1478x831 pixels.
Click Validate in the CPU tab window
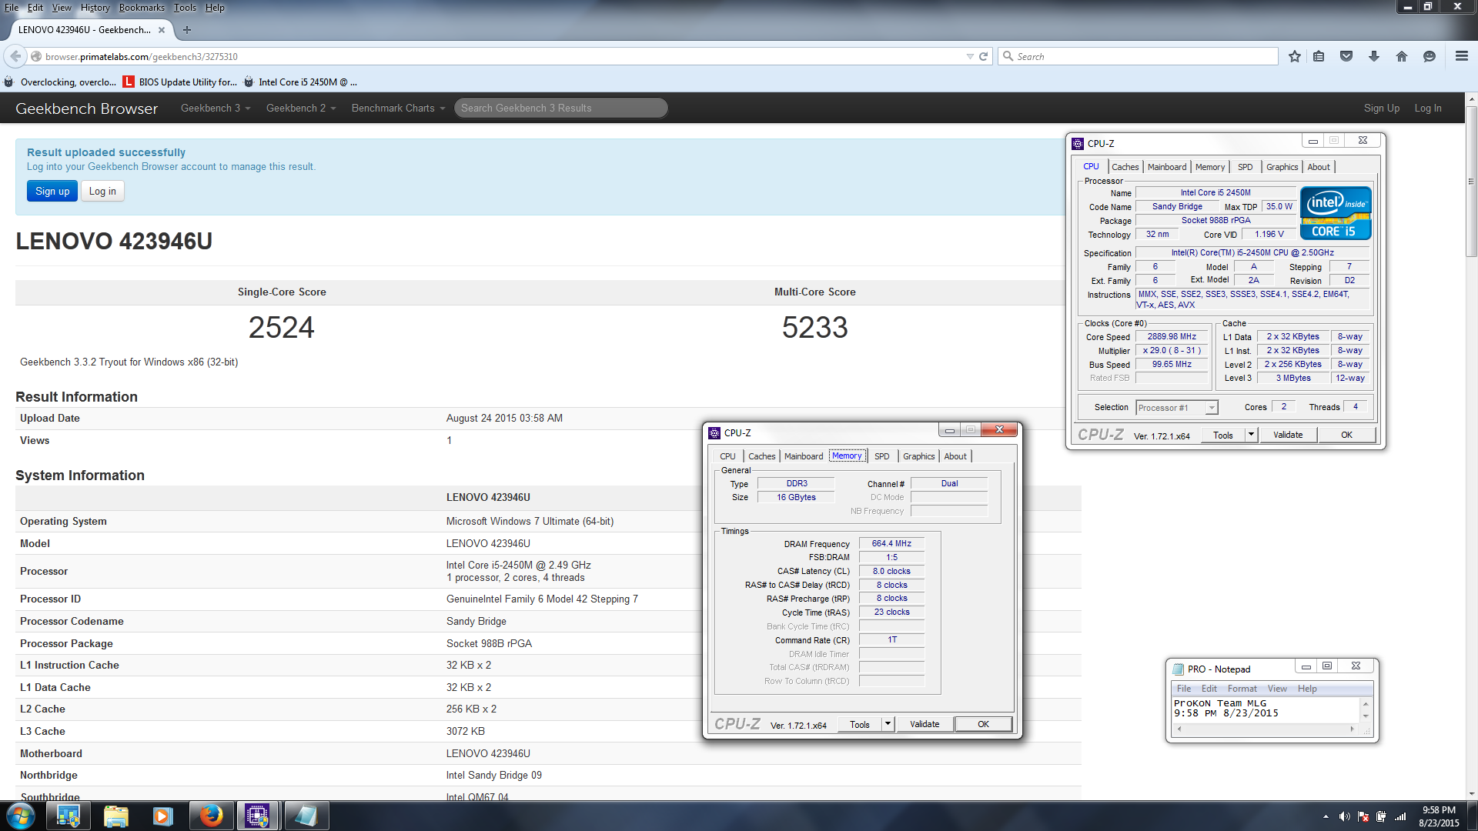(x=1288, y=435)
